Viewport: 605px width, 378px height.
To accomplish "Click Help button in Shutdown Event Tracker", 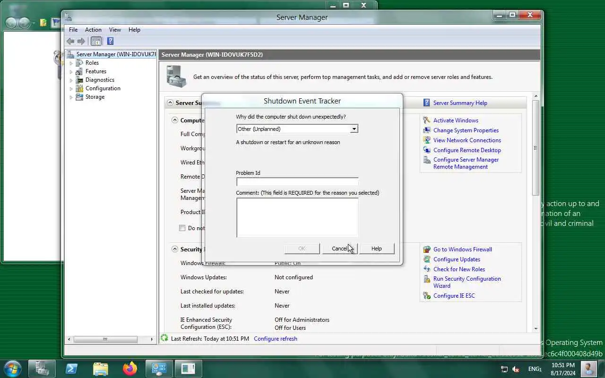I will coord(376,249).
